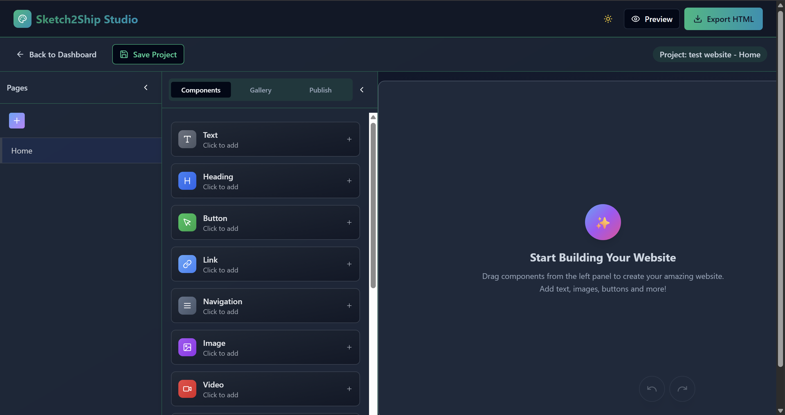Click the Sketch2Ship palette logo icon
This screenshot has height=415, width=785.
(22, 19)
